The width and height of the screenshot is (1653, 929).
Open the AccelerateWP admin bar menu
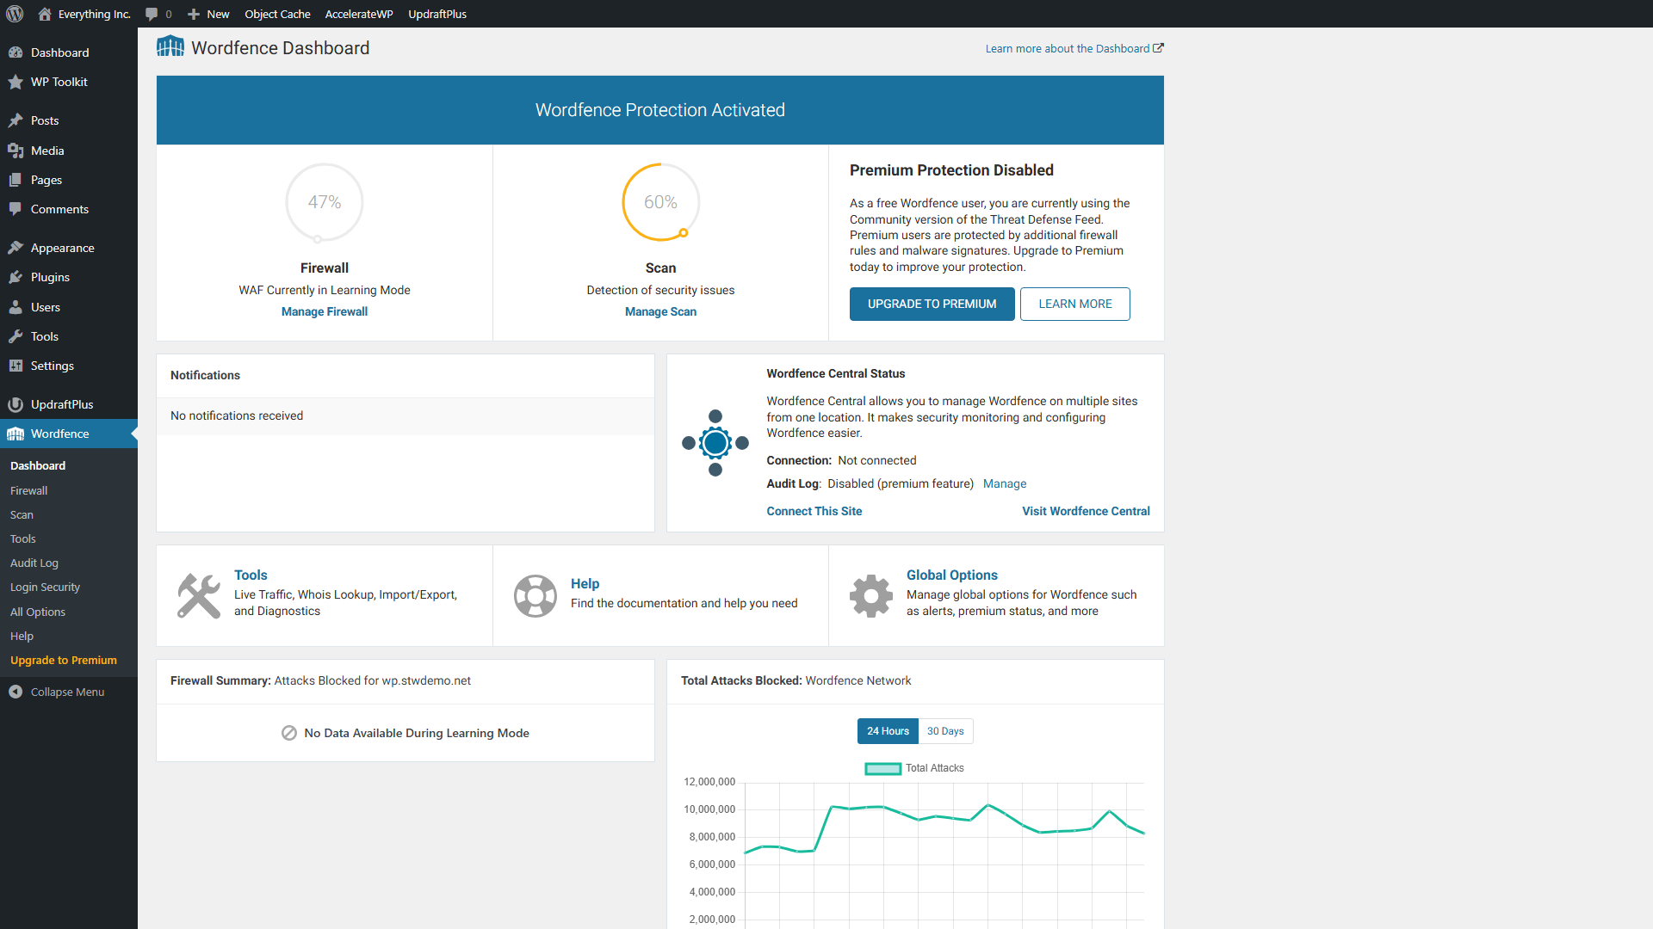[x=359, y=14]
